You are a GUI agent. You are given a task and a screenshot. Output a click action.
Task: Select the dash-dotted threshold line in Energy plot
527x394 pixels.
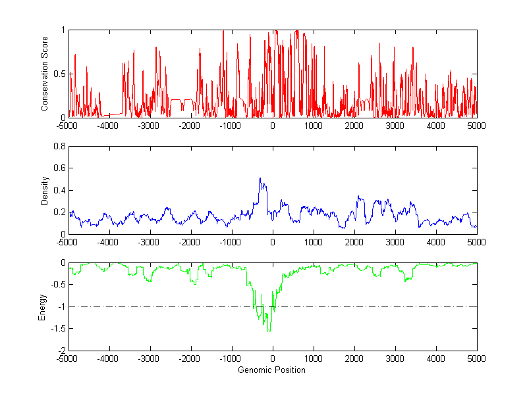tap(395, 307)
